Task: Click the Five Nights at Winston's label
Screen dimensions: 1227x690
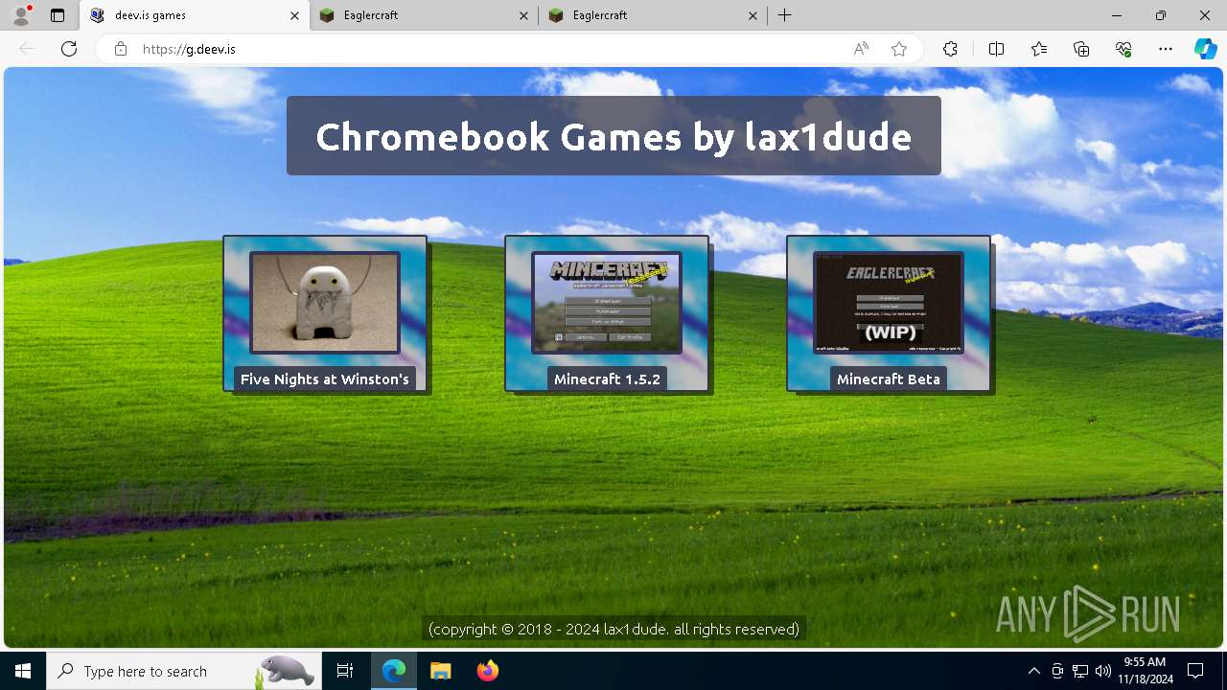Action: (325, 379)
